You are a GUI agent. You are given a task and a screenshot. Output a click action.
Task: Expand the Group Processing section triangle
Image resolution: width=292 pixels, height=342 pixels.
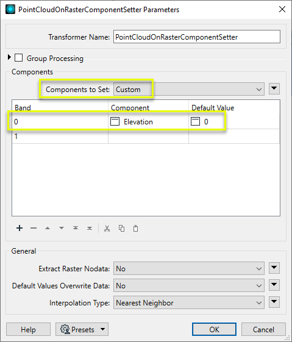tap(9, 57)
